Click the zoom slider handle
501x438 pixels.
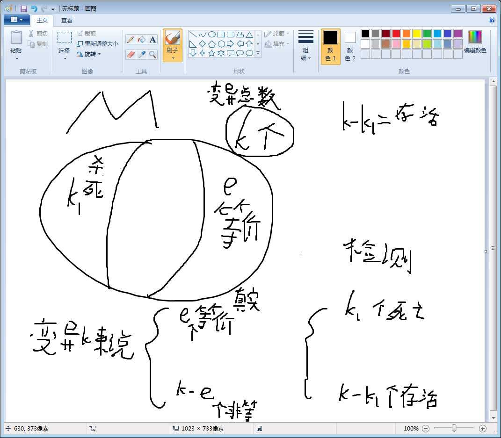[454, 428]
